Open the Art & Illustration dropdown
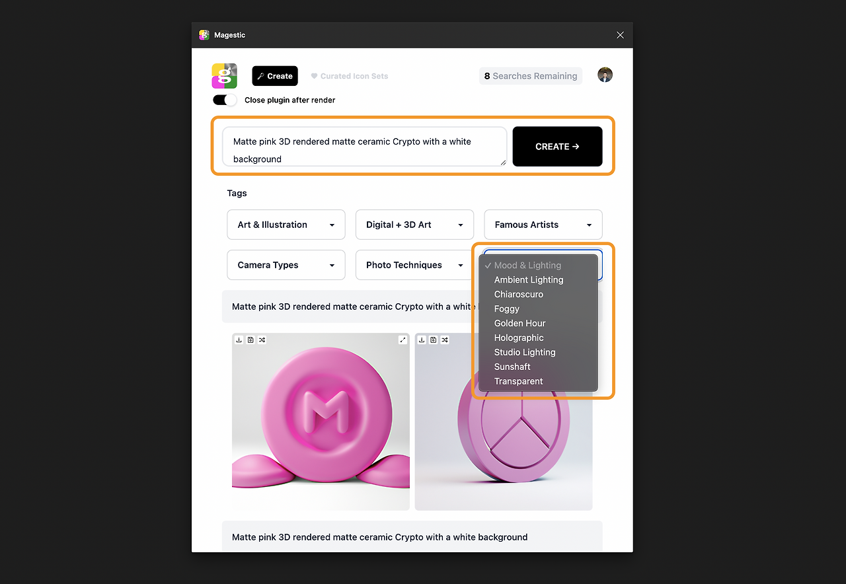The image size is (846, 584). 286,225
